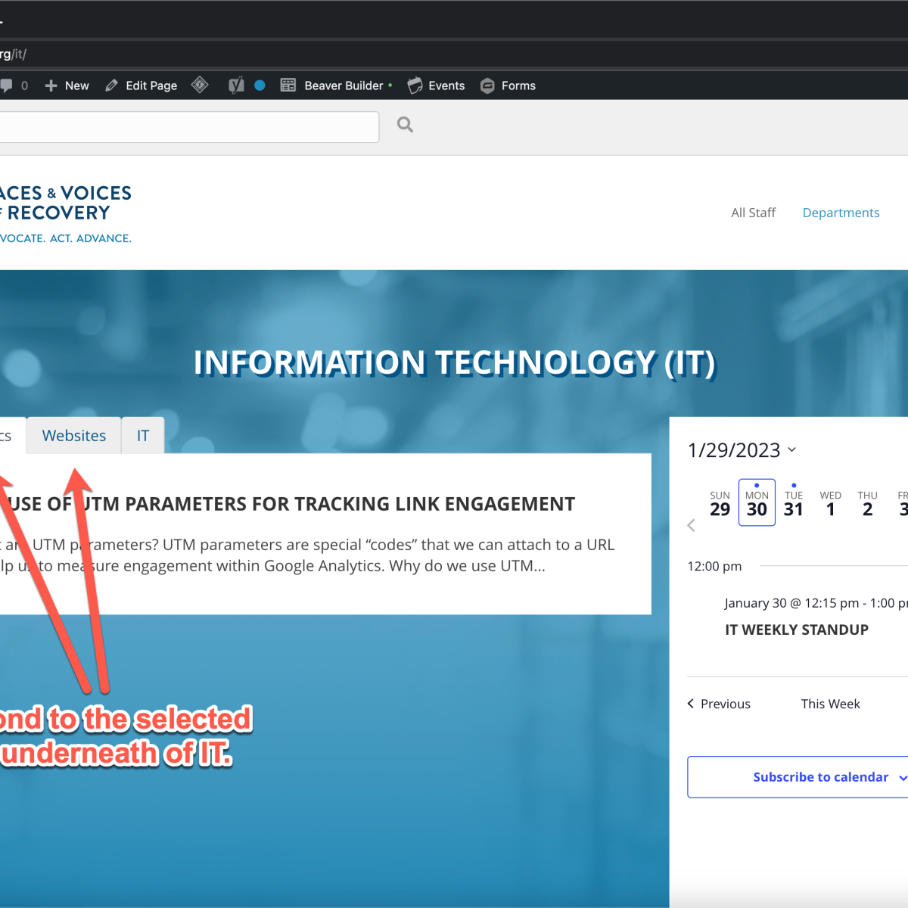Open Forms in the admin bar
Image resolution: width=908 pixels, height=908 pixels.
click(x=508, y=86)
